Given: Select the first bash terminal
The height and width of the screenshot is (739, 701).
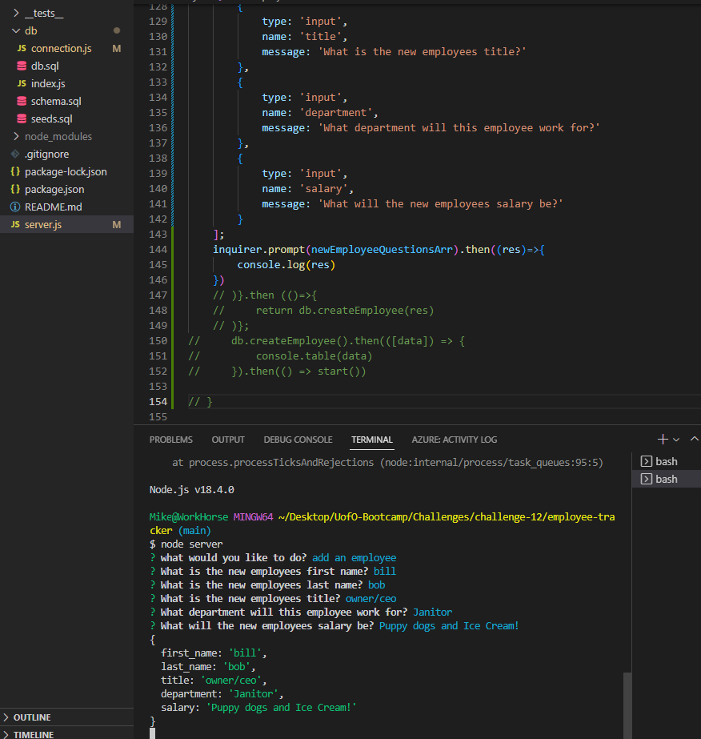Looking at the screenshot, I should pos(666,462).
